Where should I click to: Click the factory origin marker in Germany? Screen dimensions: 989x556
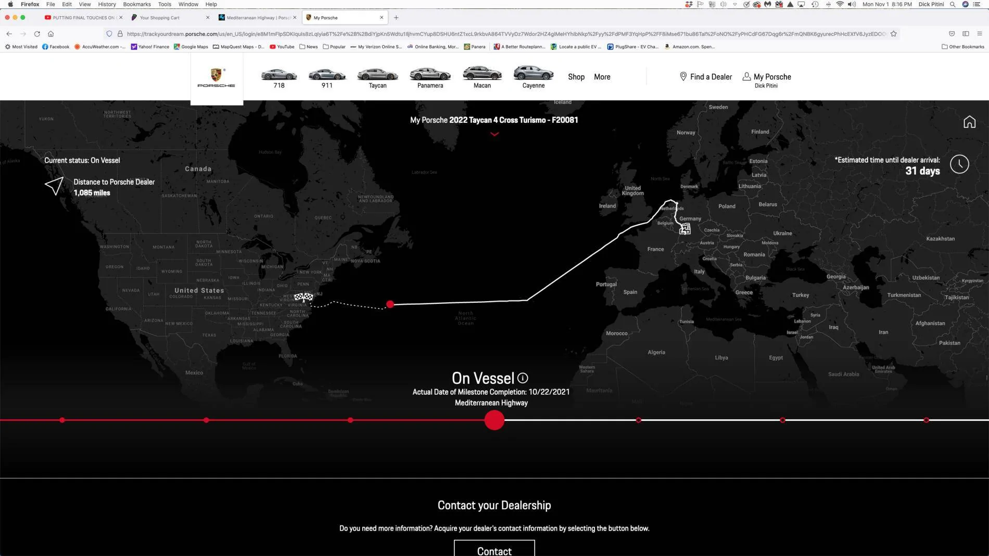685,229
